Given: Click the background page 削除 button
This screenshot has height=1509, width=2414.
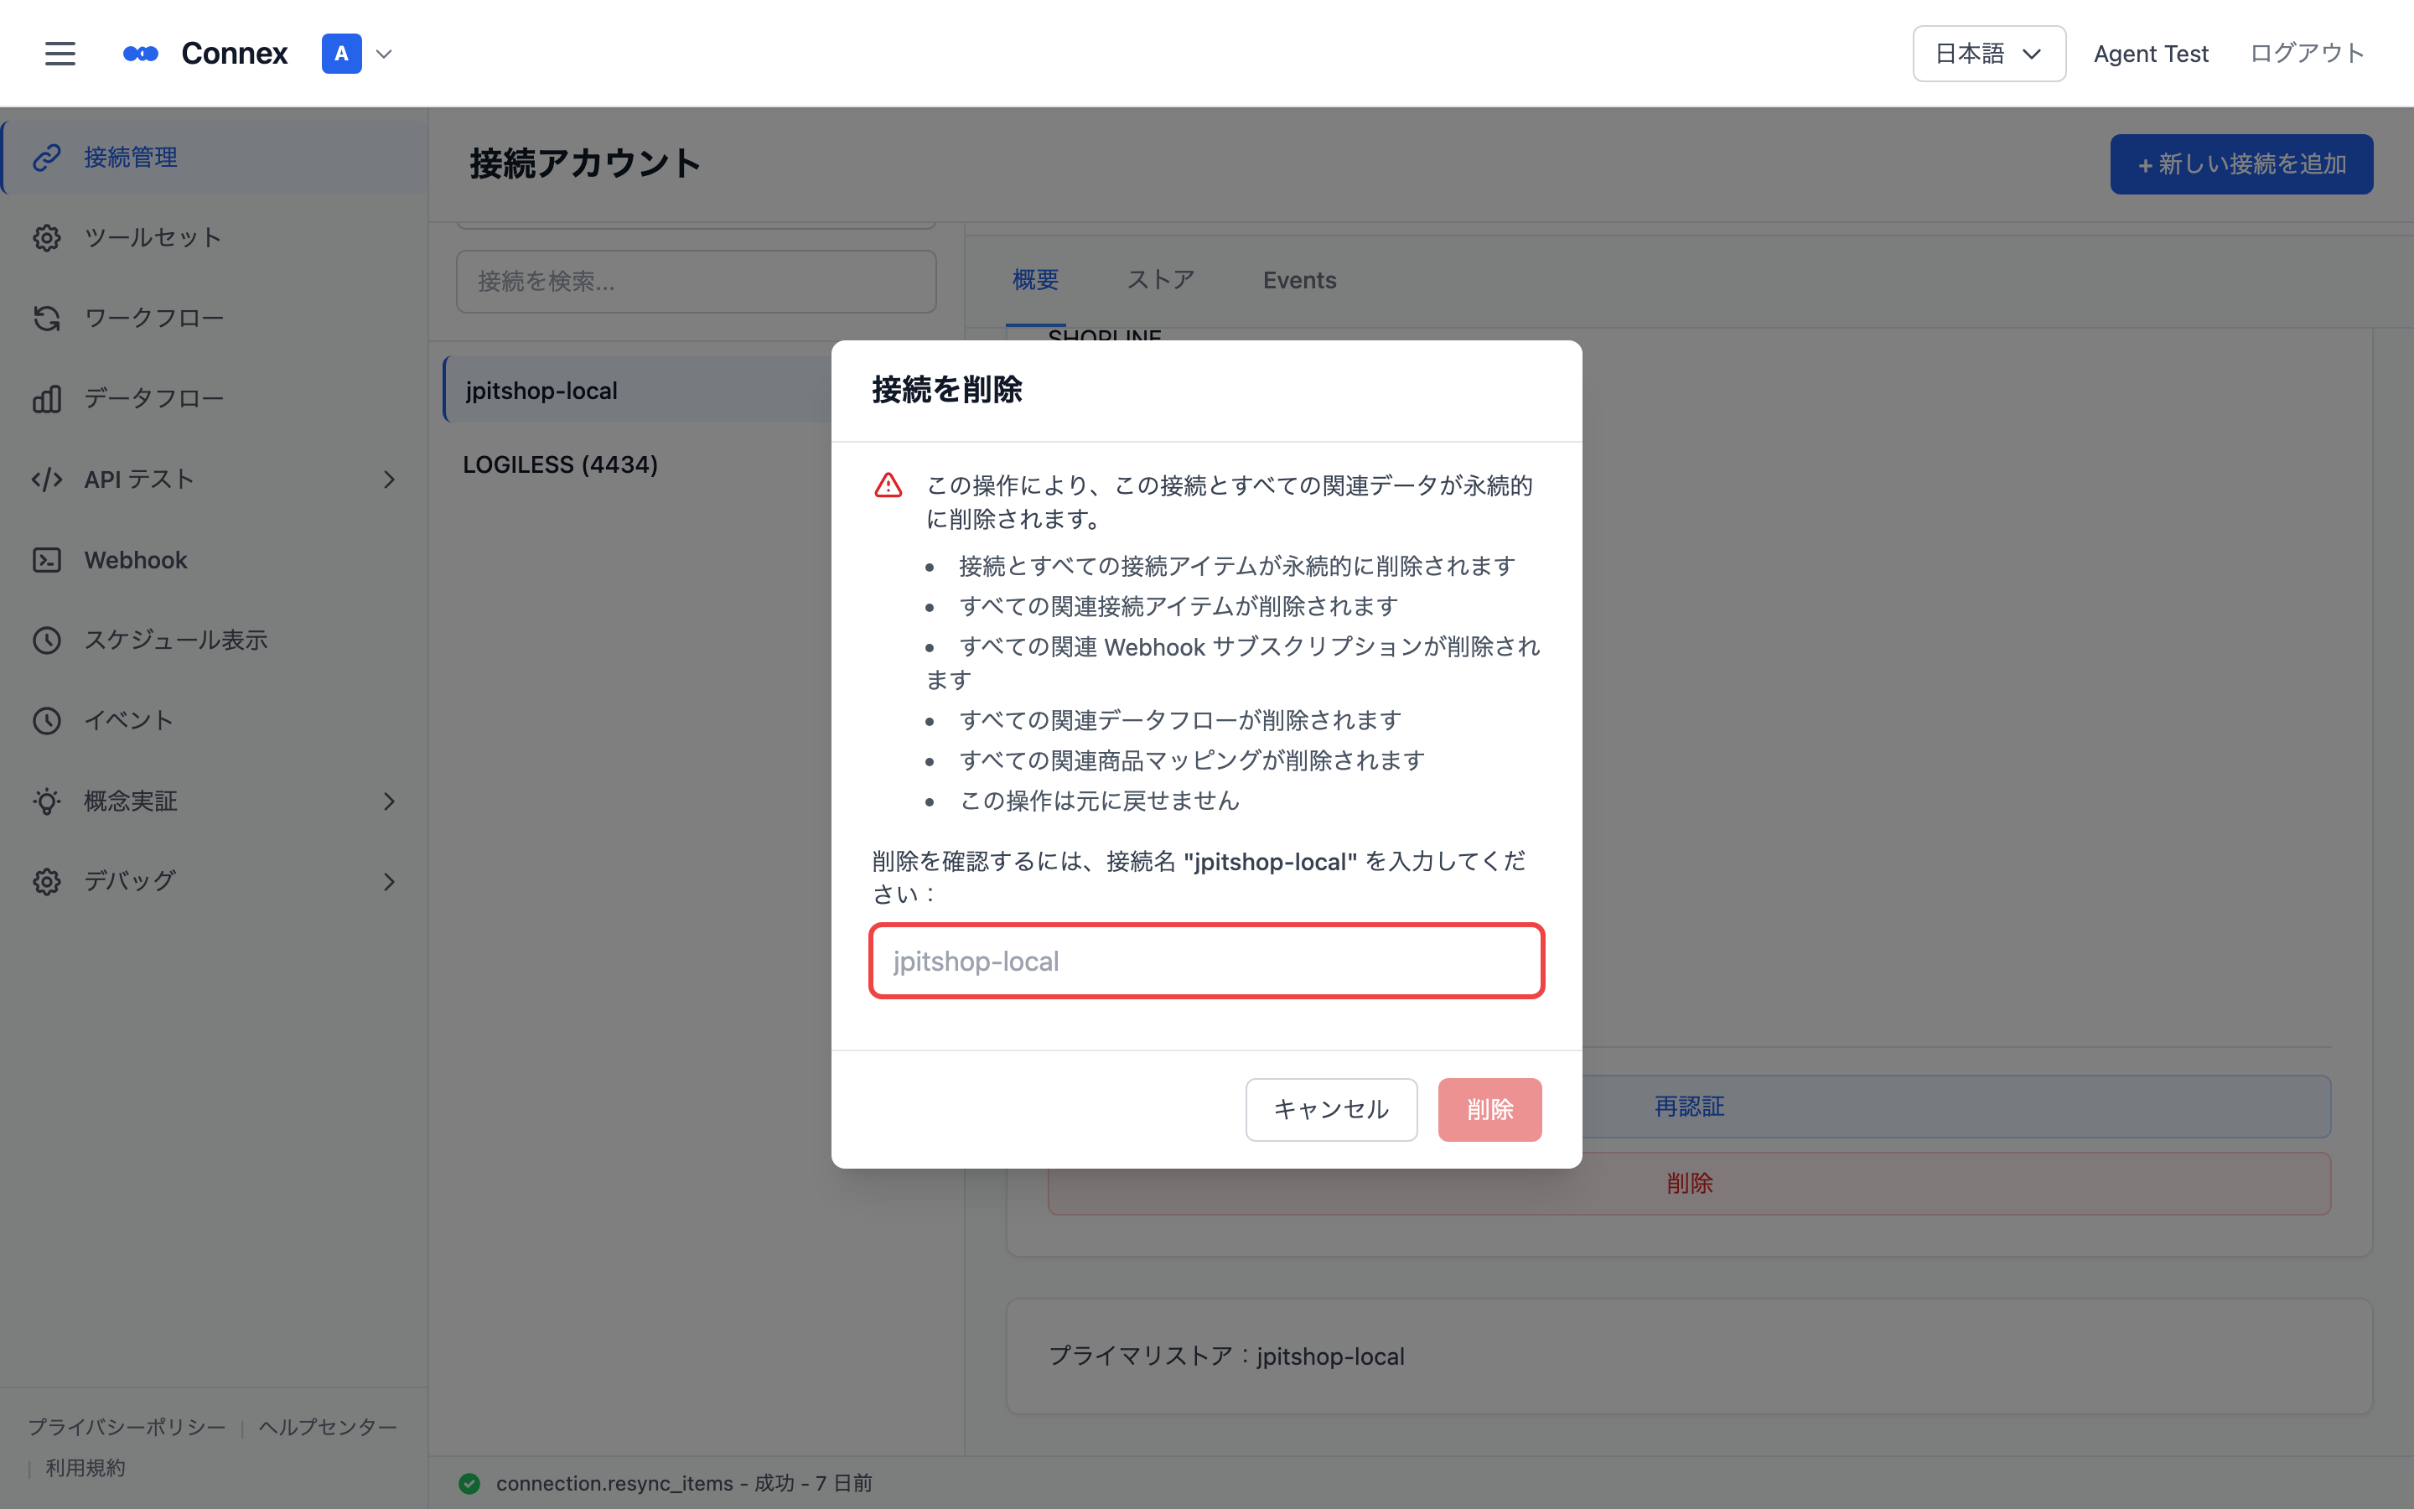Looking at the screenshot, I should click(1689, 1183).
